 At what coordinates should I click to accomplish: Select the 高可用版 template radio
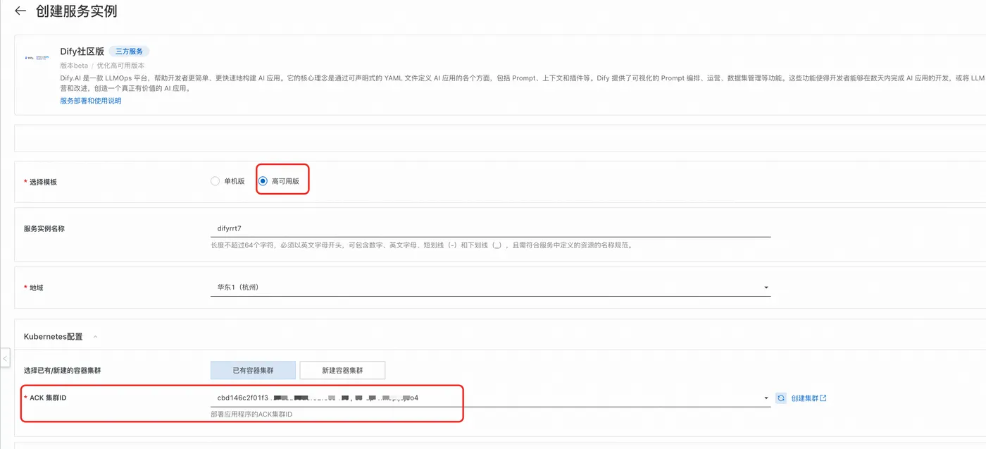click(x=263, y=181)
